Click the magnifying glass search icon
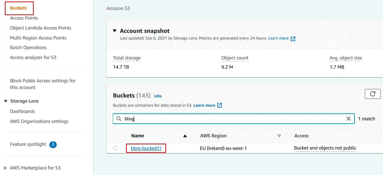Screen dimensions: 383x175 tap(119, 119)
